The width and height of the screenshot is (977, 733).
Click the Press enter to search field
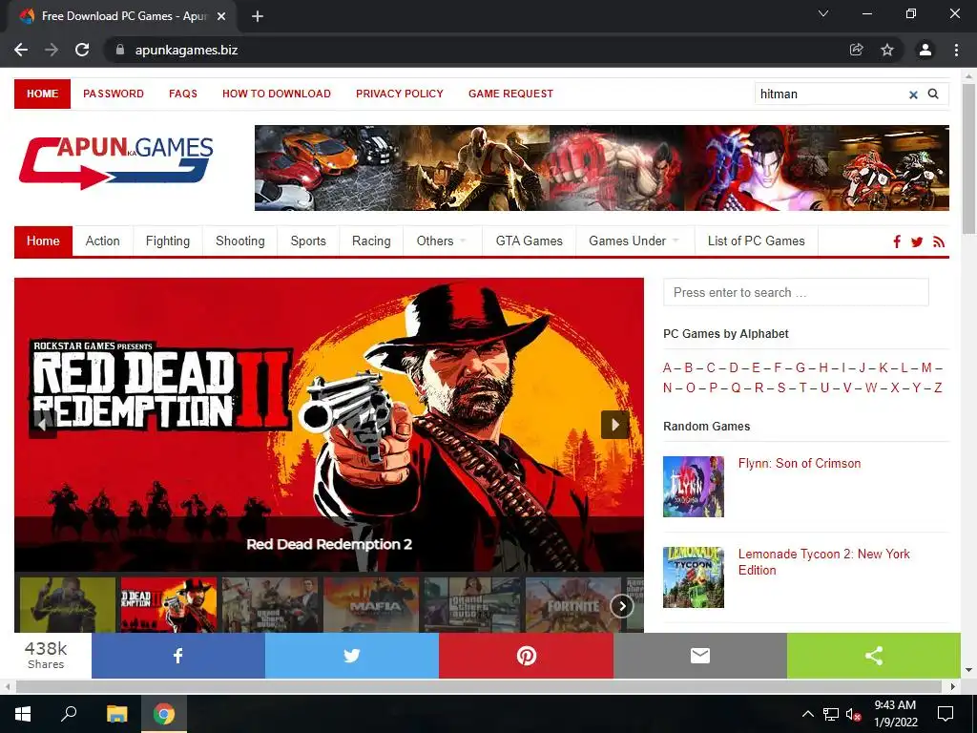[796, 292]
